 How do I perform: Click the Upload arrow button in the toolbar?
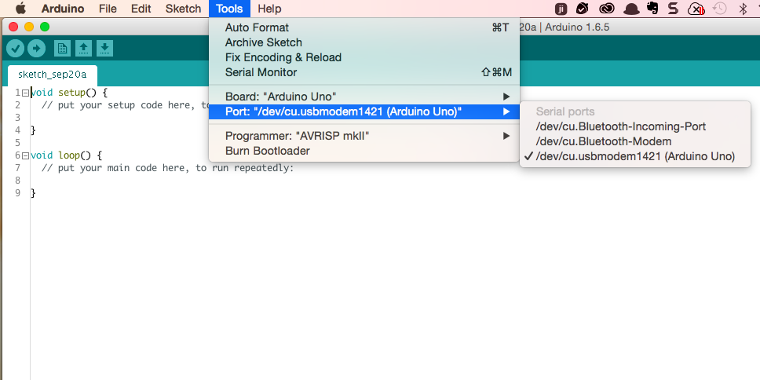[x=36, y=49]
